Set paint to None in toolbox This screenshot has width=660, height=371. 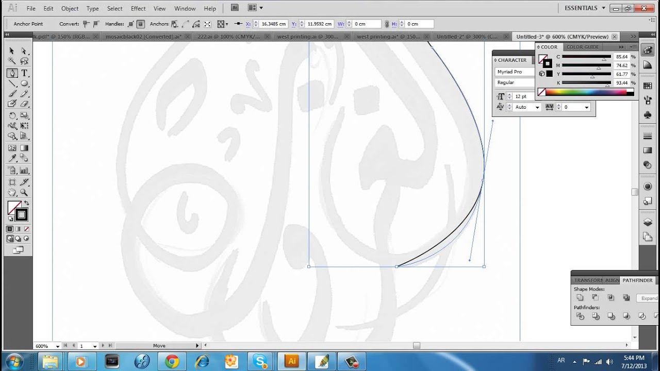pos(26,229)
